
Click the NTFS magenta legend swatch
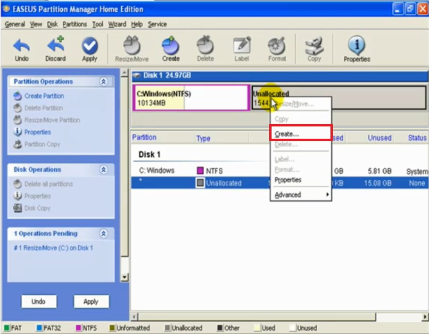coord(78,328)
